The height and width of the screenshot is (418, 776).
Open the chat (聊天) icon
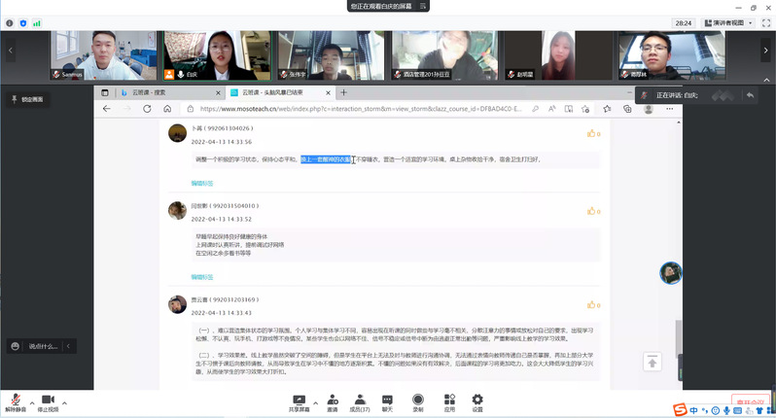tap(387, 400)
